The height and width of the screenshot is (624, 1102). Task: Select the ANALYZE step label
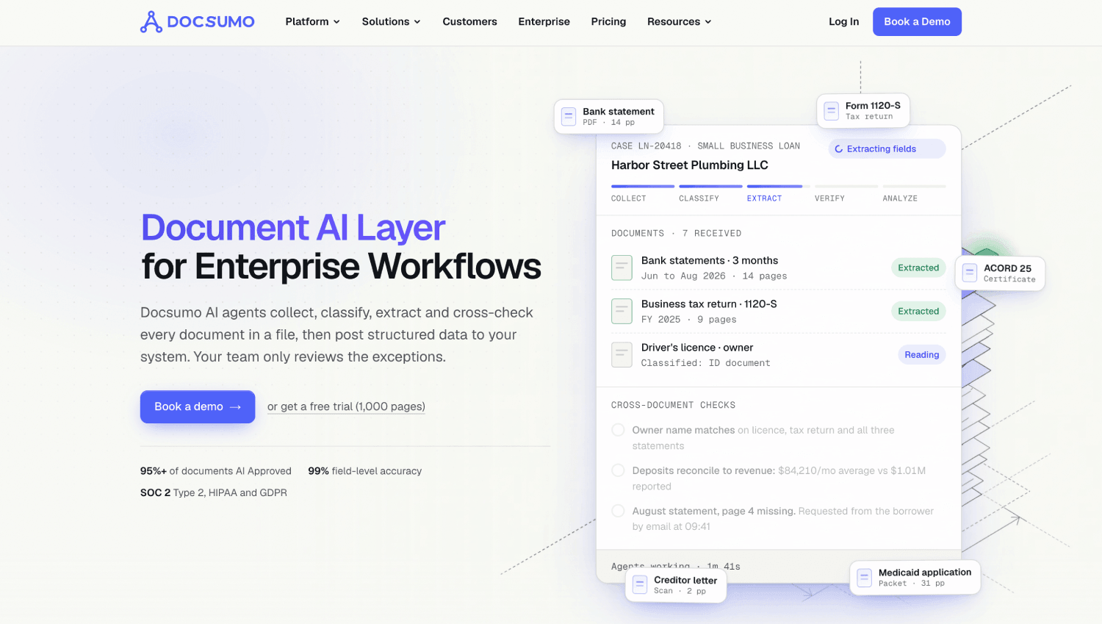click(900, 198)
